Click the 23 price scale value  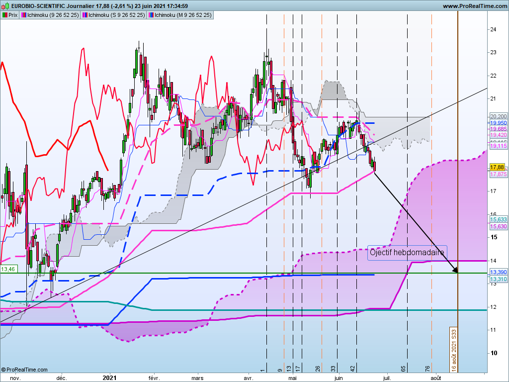(x=494, y=52)
